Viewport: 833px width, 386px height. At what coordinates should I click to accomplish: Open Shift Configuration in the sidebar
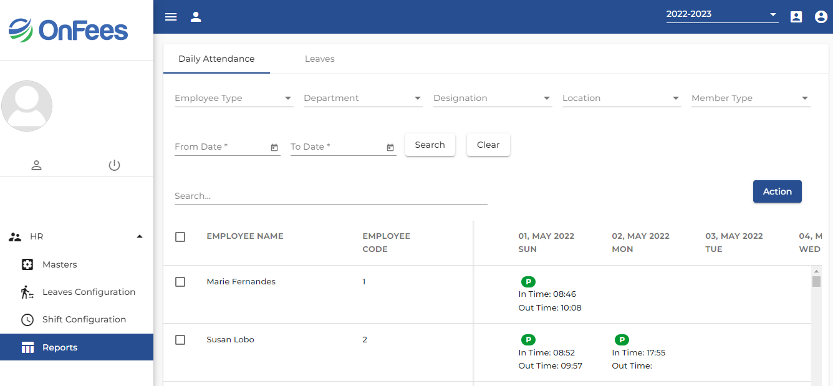pyautogui.click(x=84, y=319)
